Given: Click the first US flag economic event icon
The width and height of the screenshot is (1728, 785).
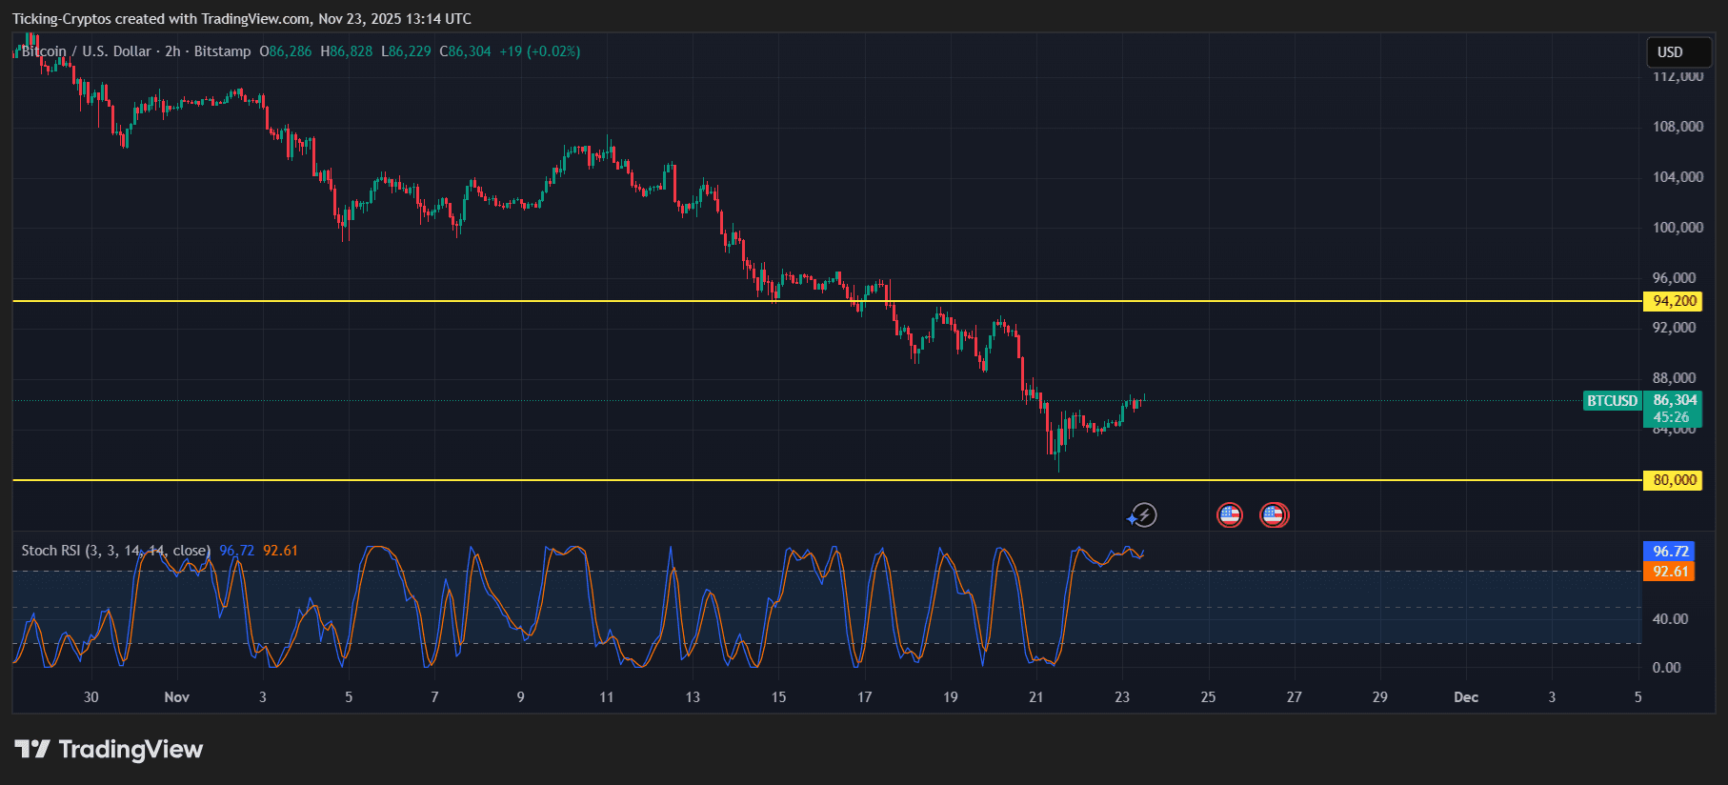Looking at the screenshot, I should [1230, 515].
